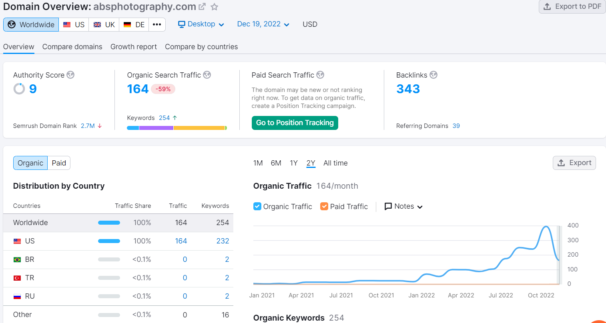This screenshot has height=323, width=606.
Task: Click the Semrush Domain Rank down arrow
Action: (x=100, y=126)
